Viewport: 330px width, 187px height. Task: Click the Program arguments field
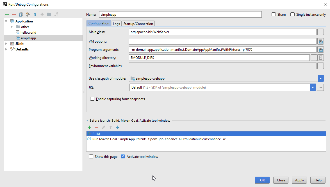click(222, 50)
